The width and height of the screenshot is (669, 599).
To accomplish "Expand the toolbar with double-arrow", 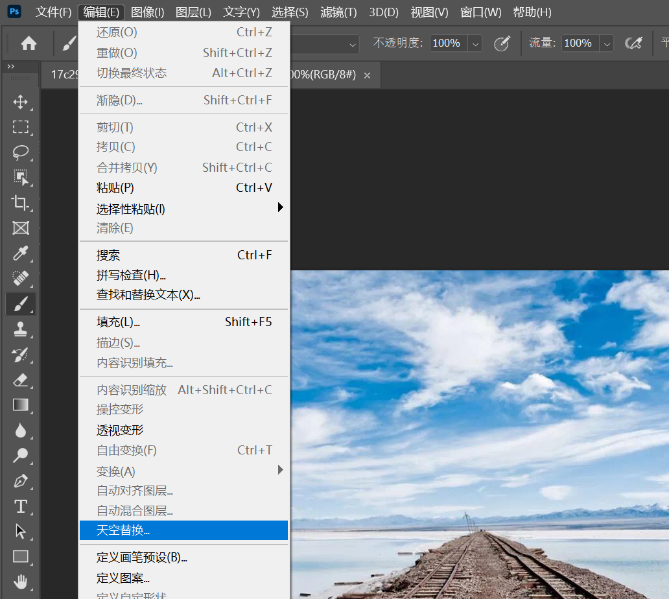I will pos(10,67).
